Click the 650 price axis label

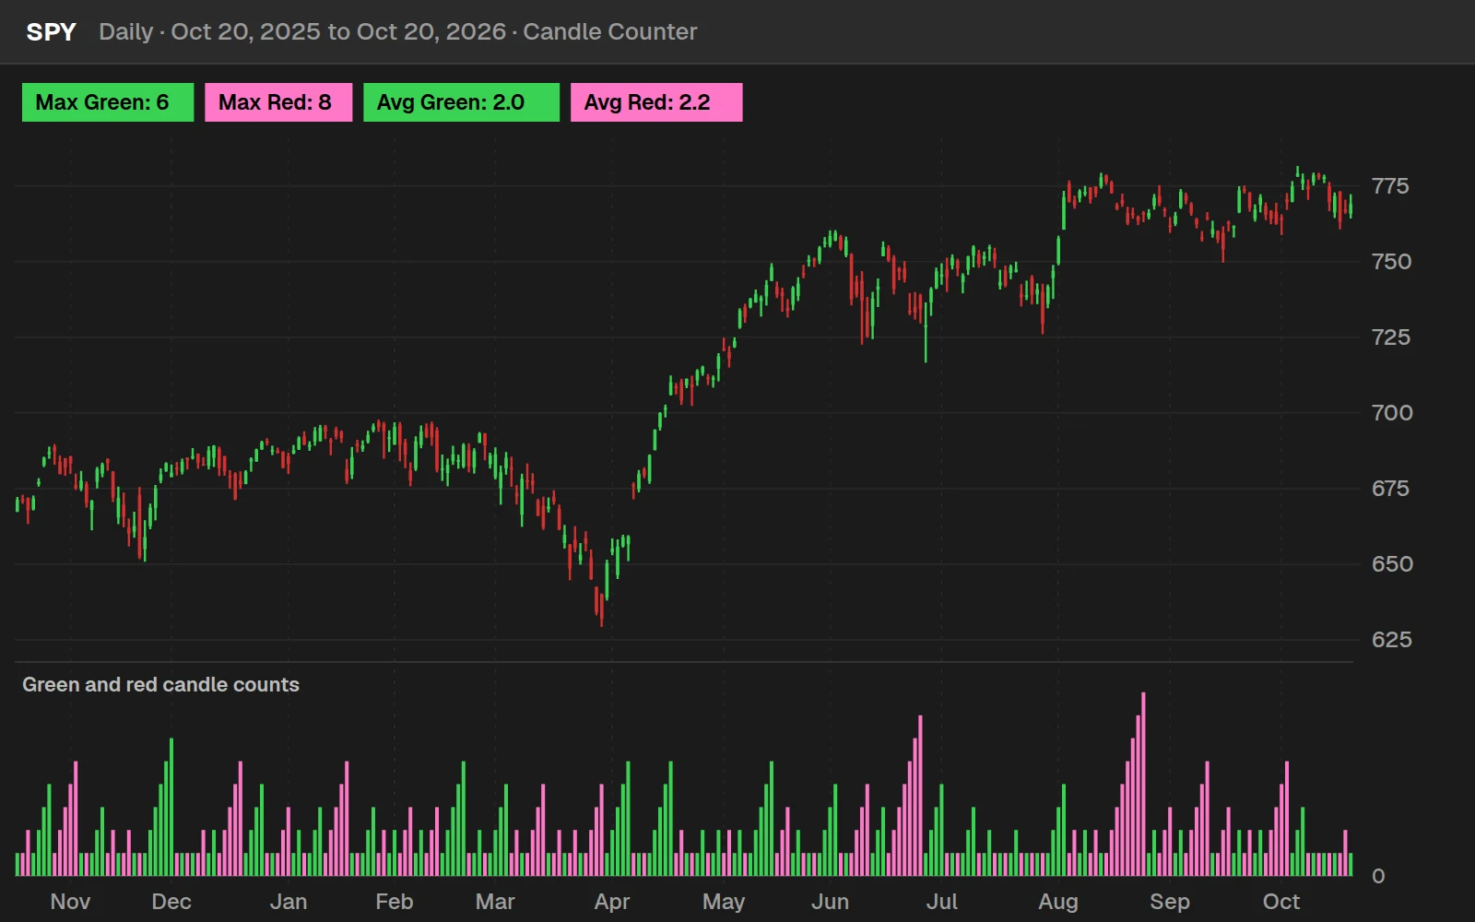[1392, 564]
